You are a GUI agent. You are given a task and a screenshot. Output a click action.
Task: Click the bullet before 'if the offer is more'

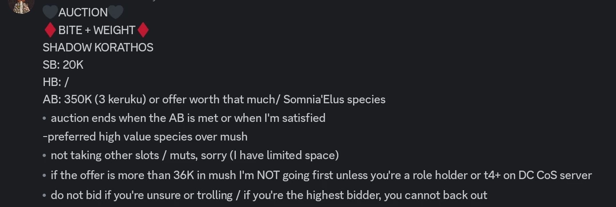coord(45,176)
